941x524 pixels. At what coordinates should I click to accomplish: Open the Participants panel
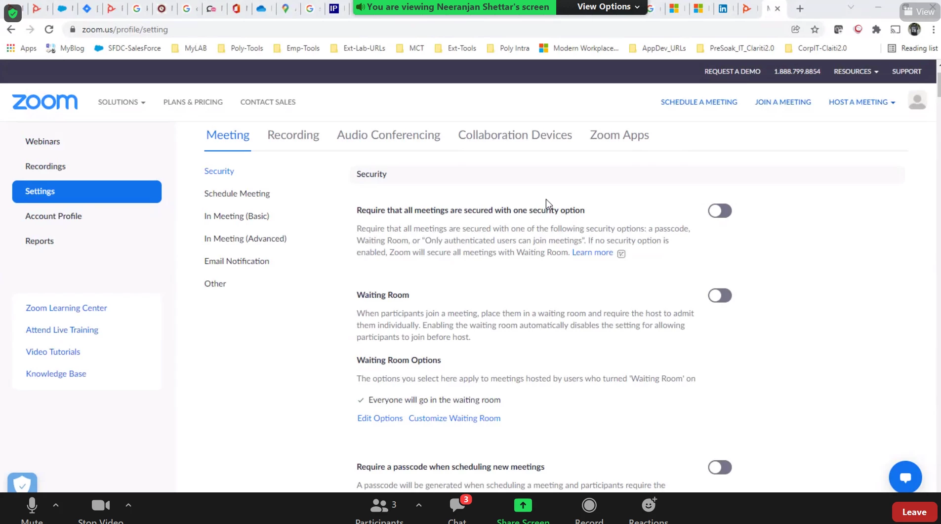379,511
